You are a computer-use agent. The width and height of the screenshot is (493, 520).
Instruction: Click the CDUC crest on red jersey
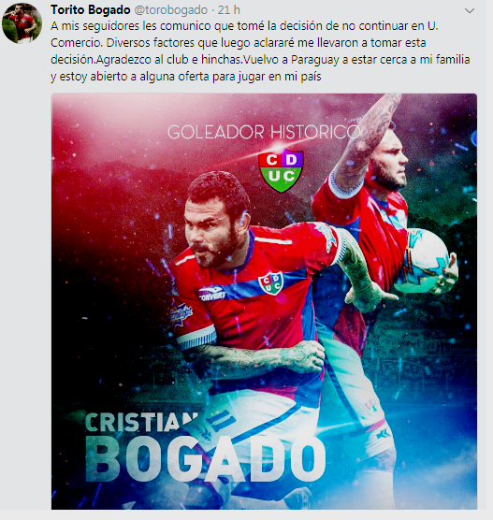271,283
